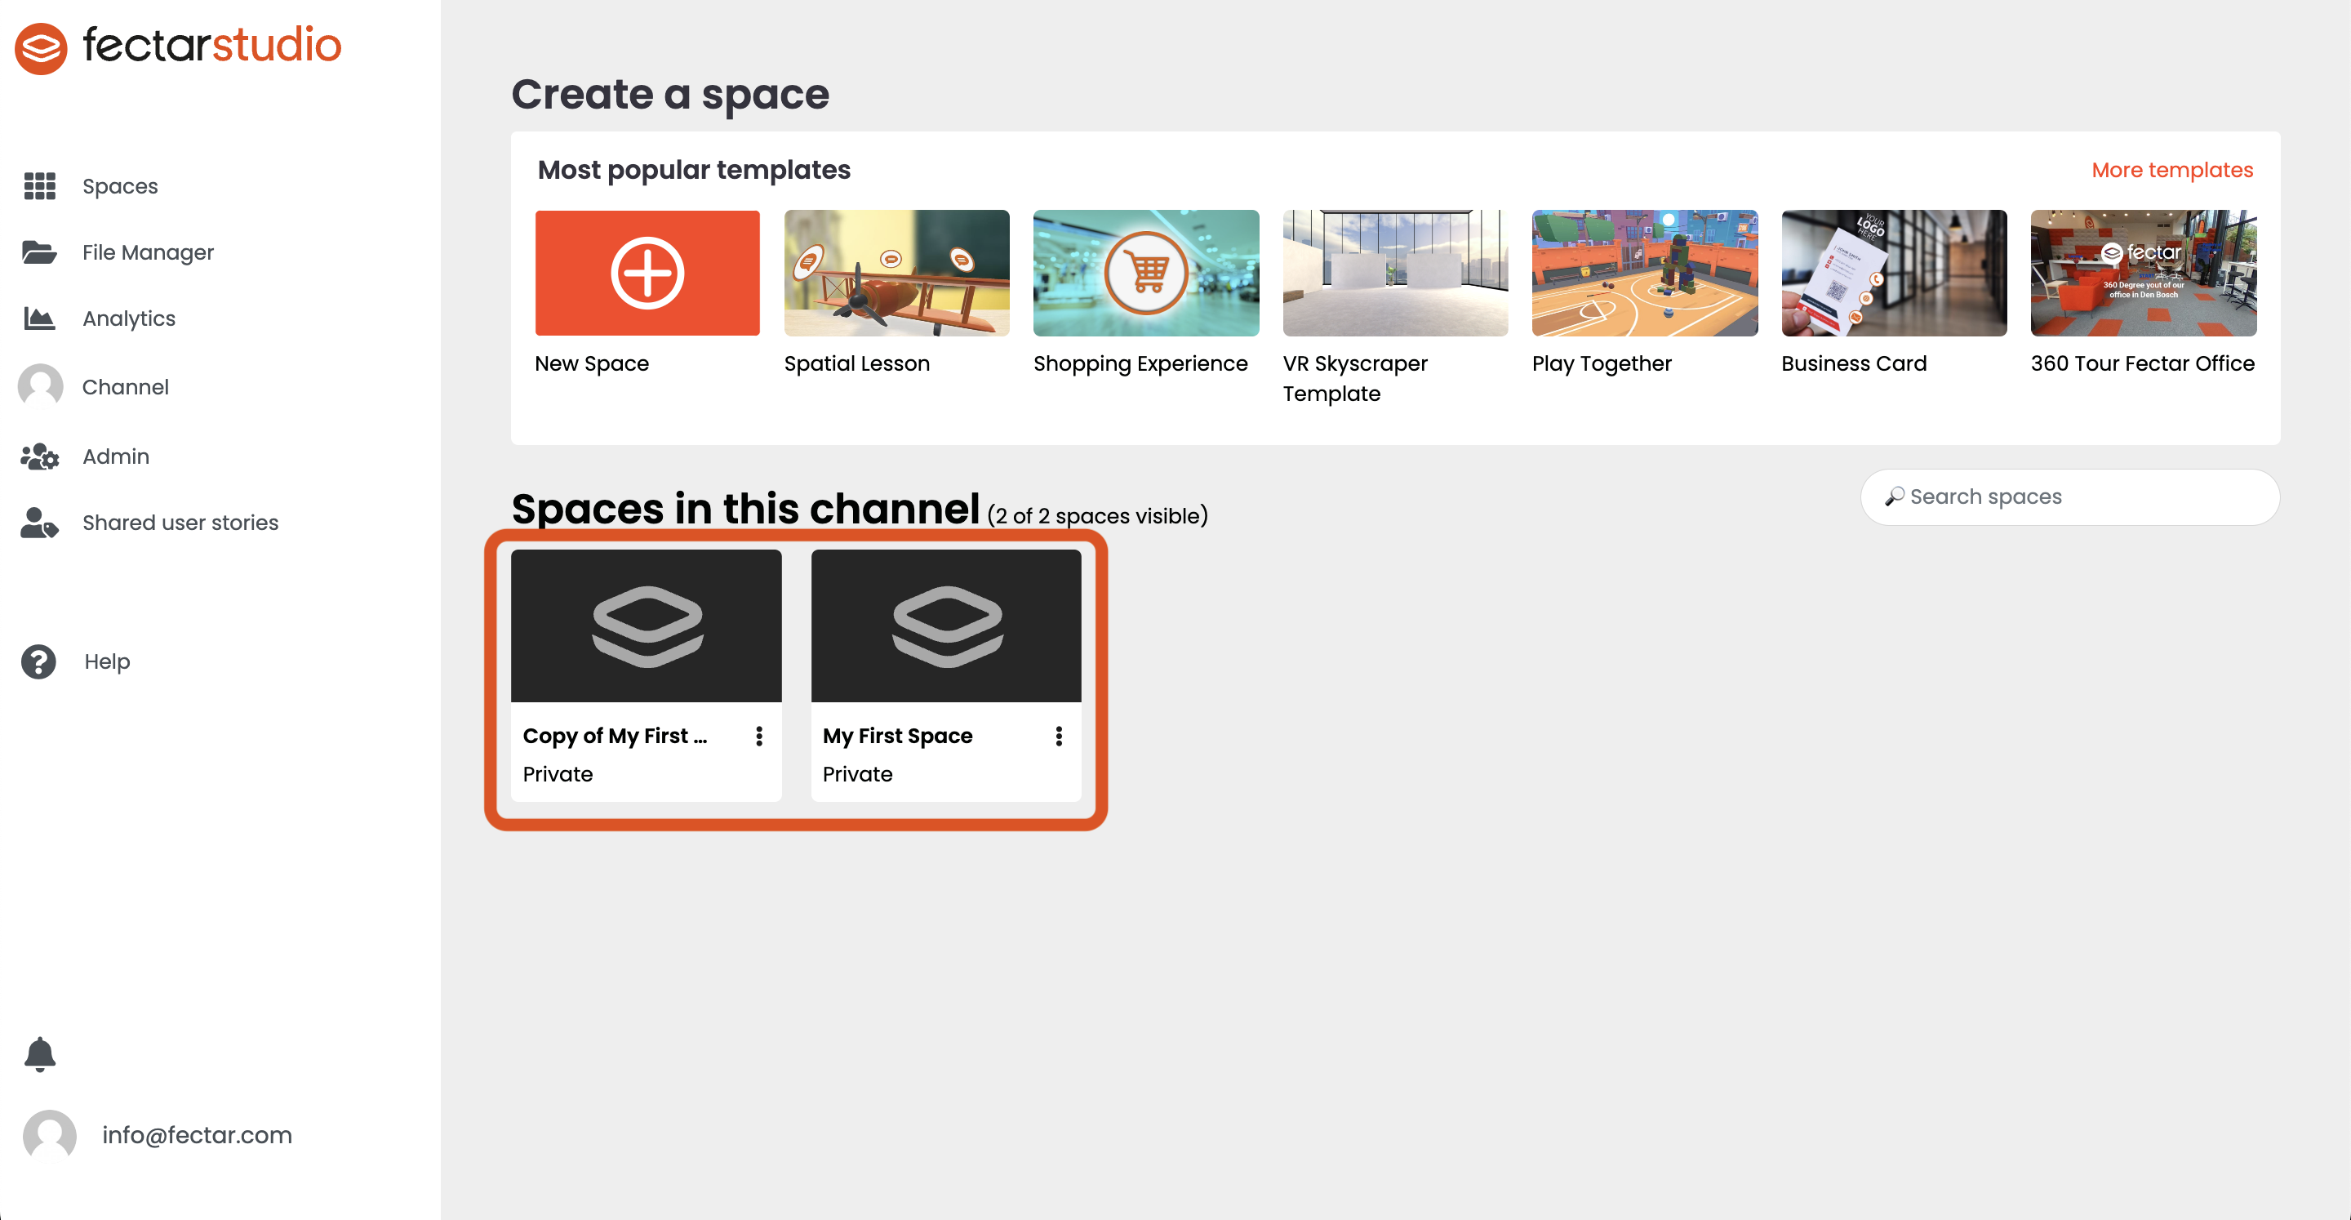Create a New Space with plus tile
This screenshot has height=1220, width=2351.
[x=647, y=273]
